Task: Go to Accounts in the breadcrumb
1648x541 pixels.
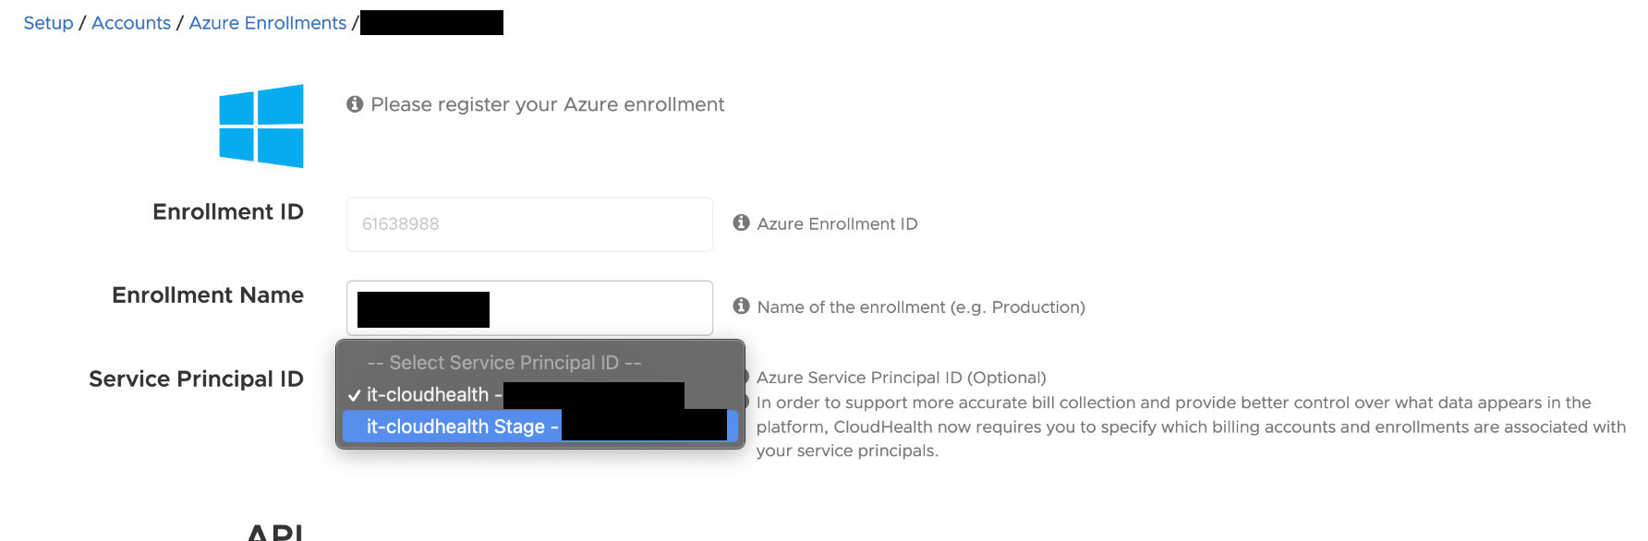Action: coord(131,23)
